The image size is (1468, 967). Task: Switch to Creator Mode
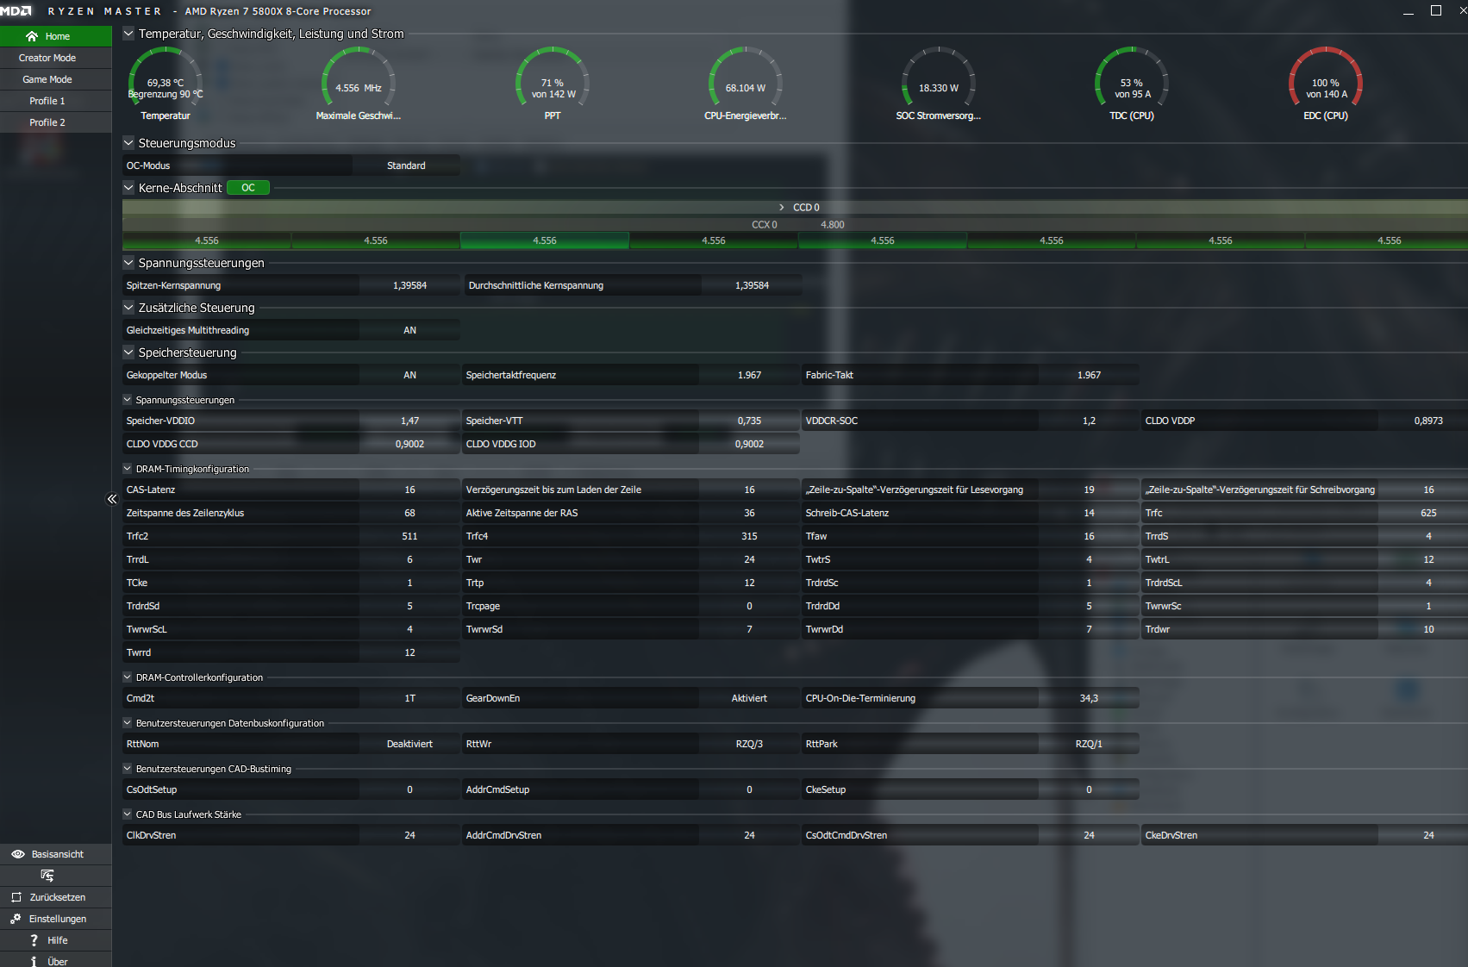(56, 58)
